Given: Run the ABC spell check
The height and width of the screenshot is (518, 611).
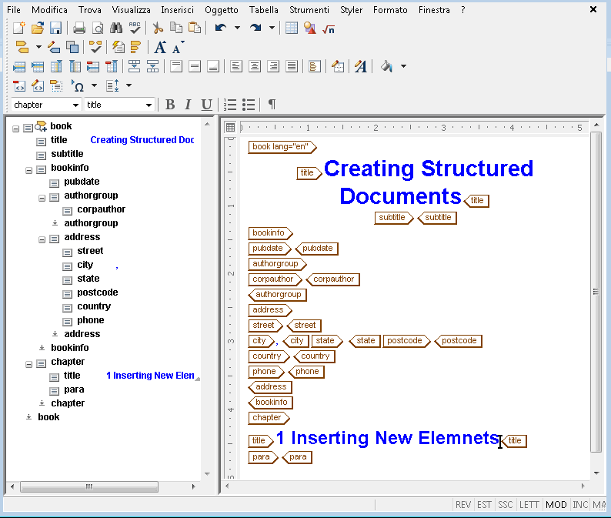Looking at the screenshot, I should point(135,28).
